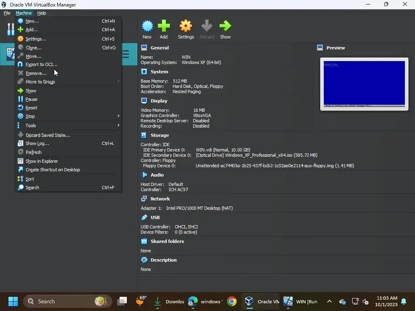Open the Network section header link

click(x=160, y=198)
